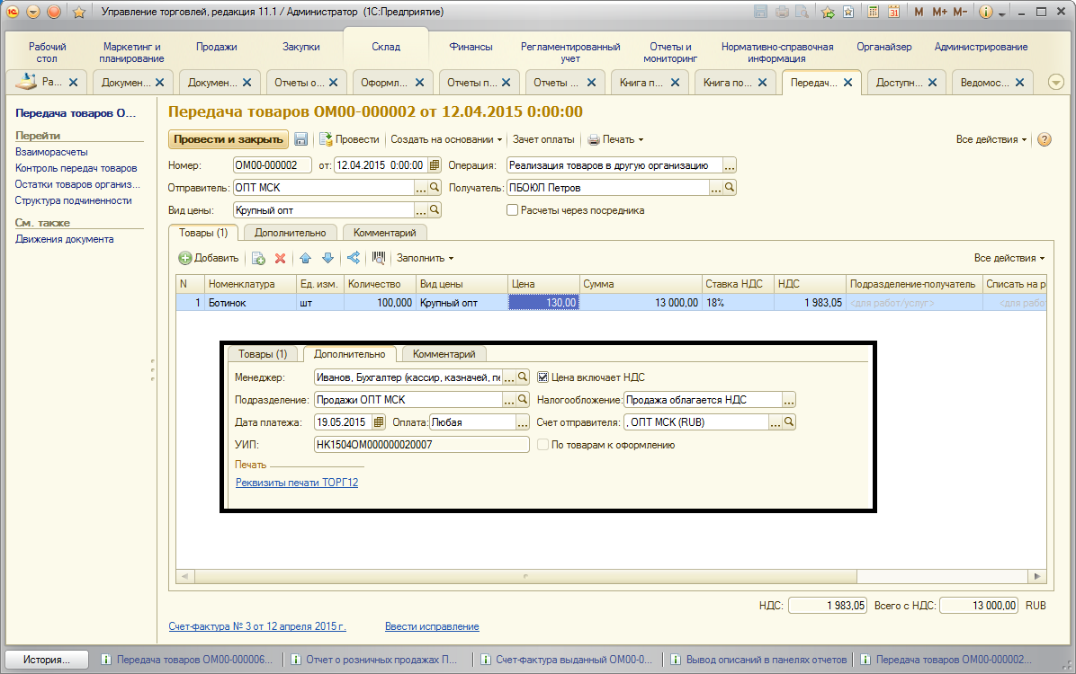
Task: Open the calculator icon in title bar
Action: click(x=872, y=13)
